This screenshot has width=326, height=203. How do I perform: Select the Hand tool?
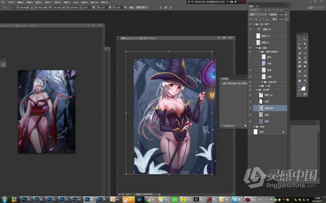pos(299,80)
